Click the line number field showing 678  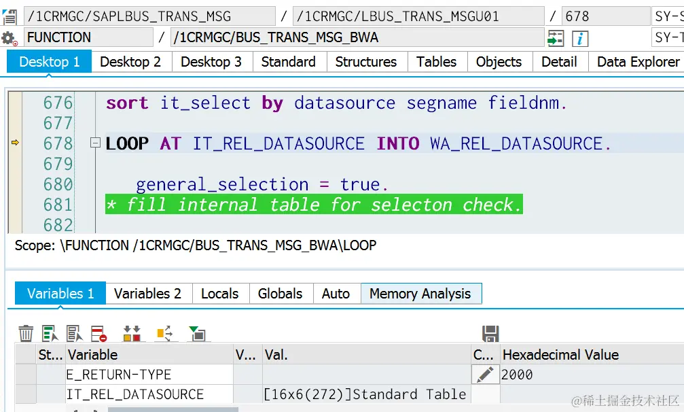click(606, 16)
